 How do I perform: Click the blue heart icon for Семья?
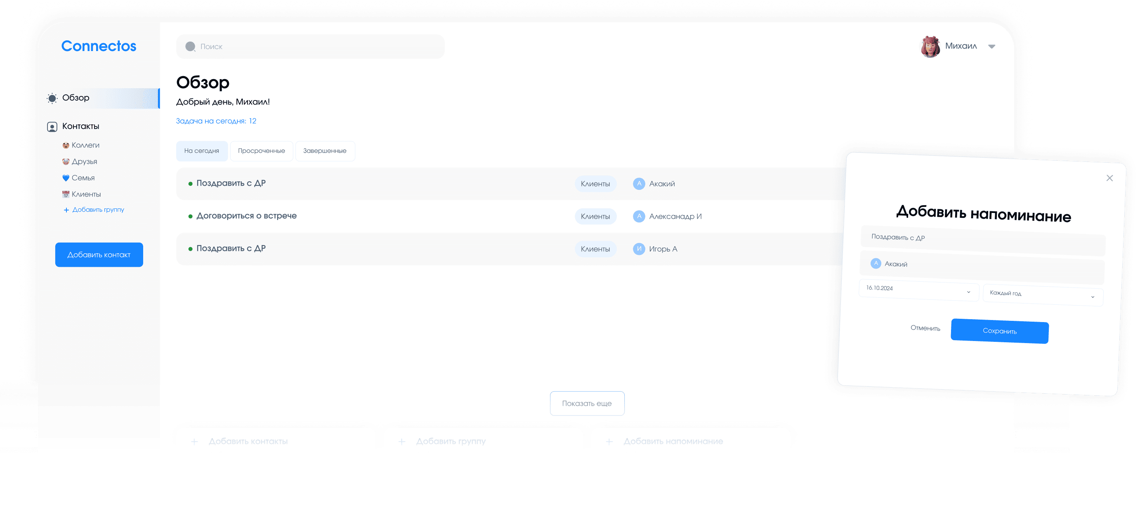[x=66, y=178]
